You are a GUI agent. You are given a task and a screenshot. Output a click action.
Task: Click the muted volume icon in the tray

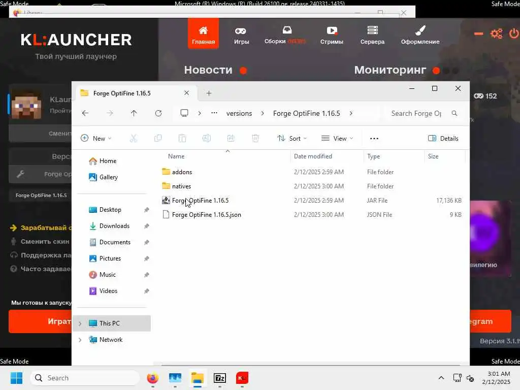coord(470,378)
